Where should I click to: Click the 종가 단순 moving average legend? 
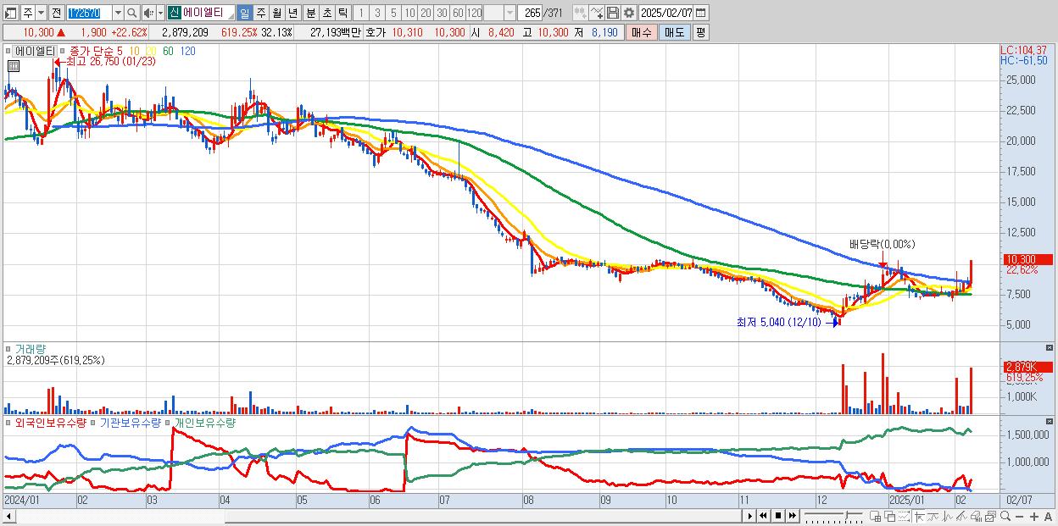pos(92,51)
